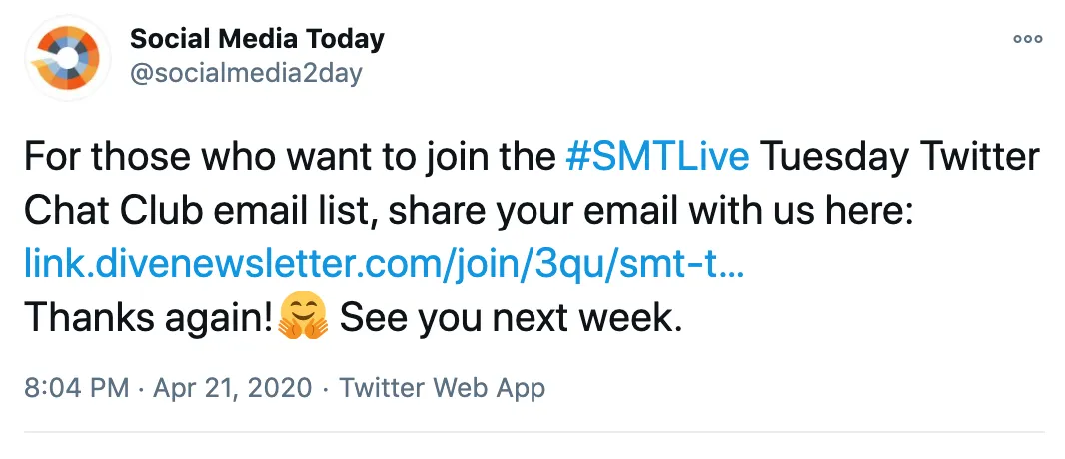Open the tweet's more options menu
The image size is (1065, 459).
pyautogui.click(x=1027, y=39)
